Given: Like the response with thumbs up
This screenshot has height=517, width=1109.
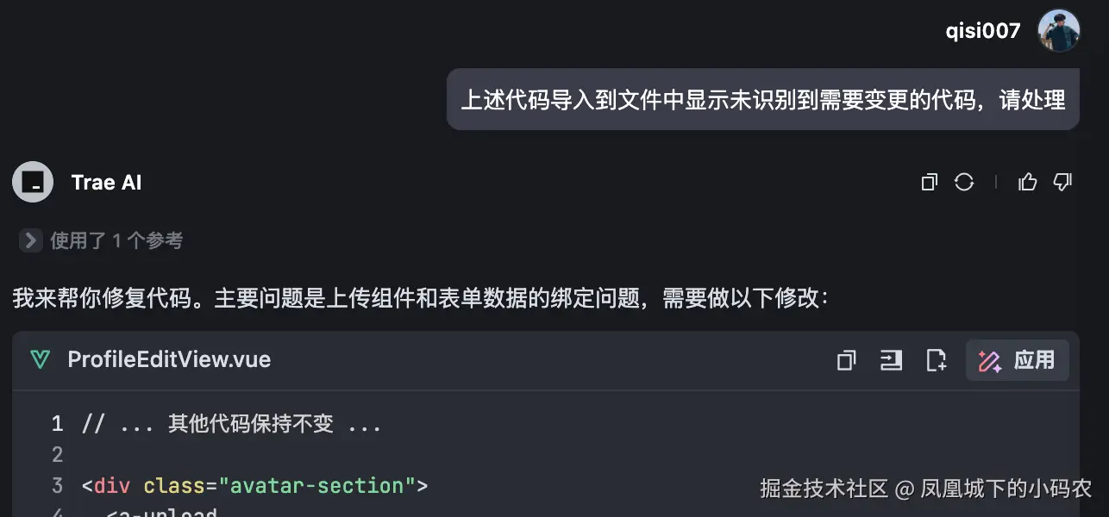Looking at the screenshot, I should tap(1027, 182).
